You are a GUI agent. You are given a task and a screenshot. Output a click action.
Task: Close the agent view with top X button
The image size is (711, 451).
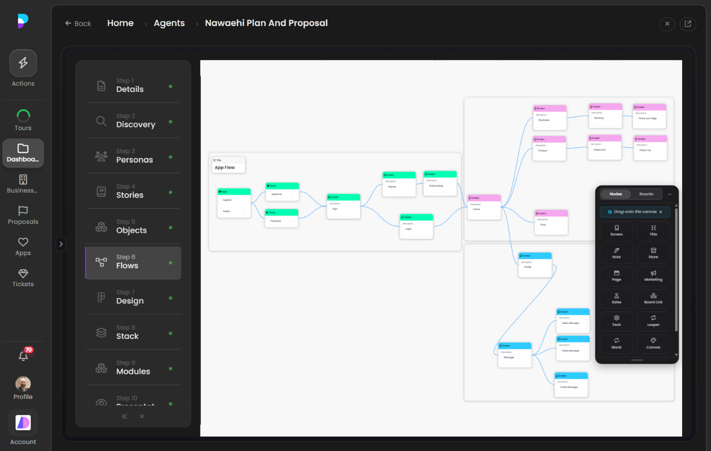667,24
